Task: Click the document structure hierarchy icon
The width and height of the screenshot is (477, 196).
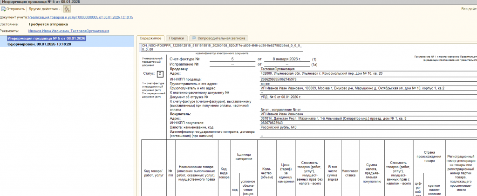Action: (x=67, y=9)
